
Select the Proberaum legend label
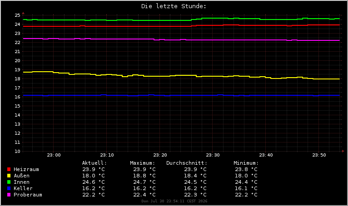coord(28,195)
